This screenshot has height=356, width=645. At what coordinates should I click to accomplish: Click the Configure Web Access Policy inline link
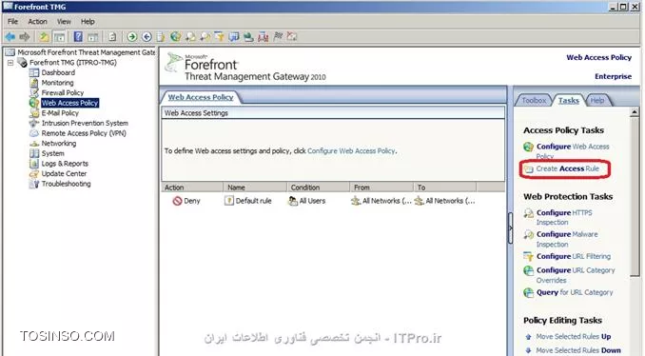coord(351,151)
